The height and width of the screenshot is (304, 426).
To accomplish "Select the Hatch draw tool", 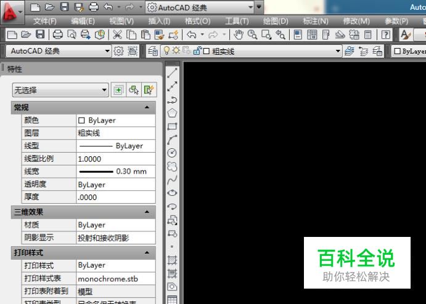I will coord(172,260).
